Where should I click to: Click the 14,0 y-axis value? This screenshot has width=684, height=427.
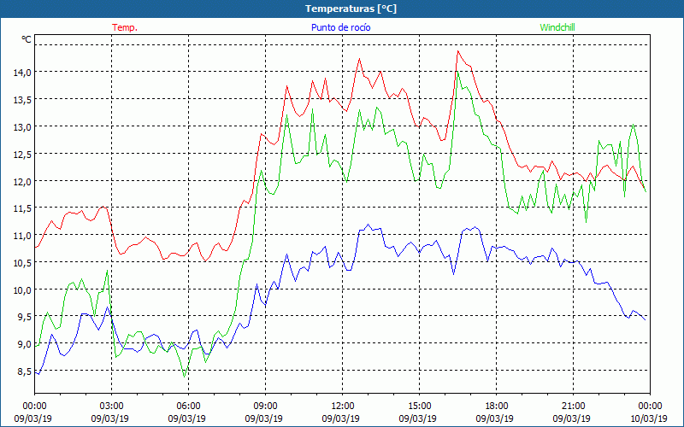click(x=22, y=73)
